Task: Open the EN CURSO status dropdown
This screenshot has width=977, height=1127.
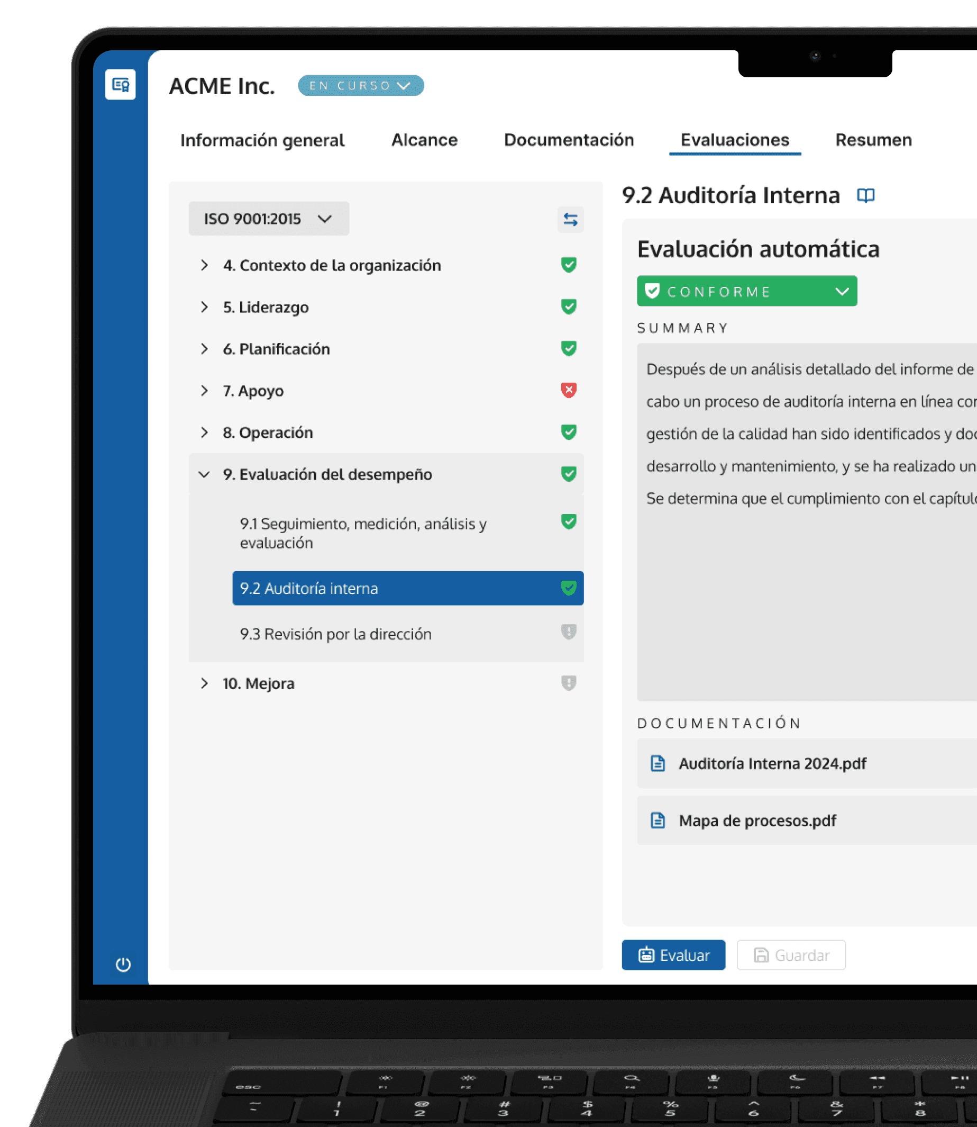Action: point(360,86)
